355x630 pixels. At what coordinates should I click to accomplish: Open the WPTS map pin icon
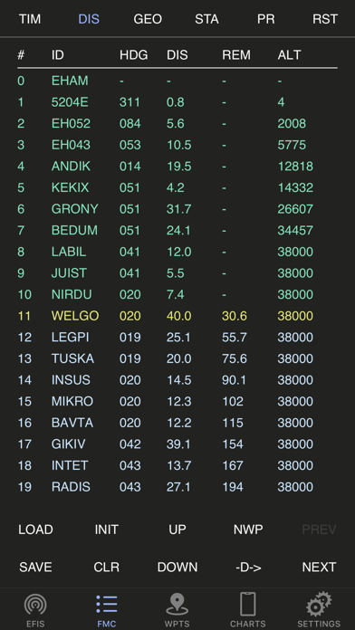coord(177,605)
